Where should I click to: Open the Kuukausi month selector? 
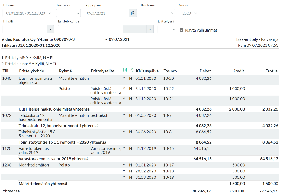(158, 13)
